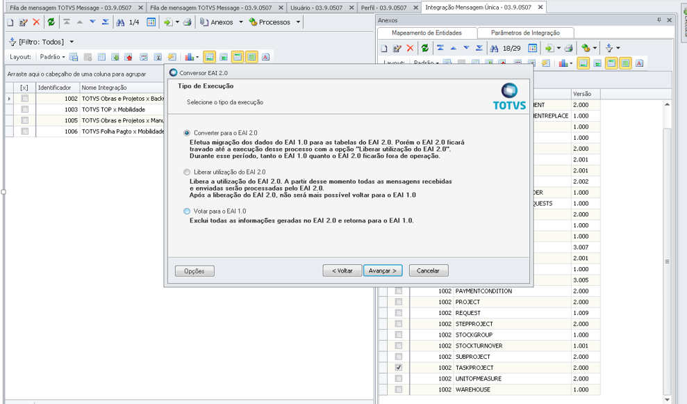Screen dimensions: 687x404
Task: Click the printer icon in main toolbar
Action: (187, 22)
